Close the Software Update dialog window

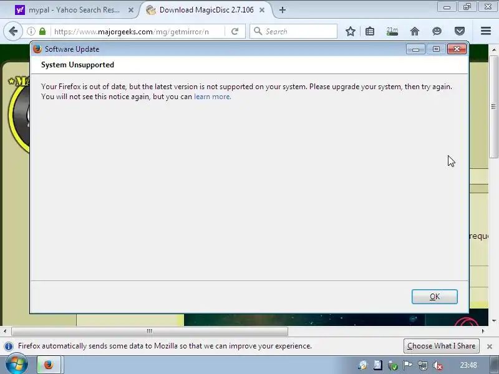457,49
